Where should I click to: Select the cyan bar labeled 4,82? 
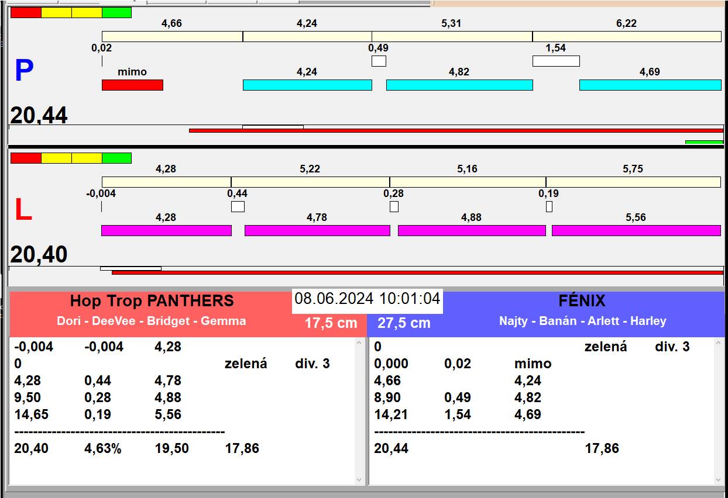[459, 85]
